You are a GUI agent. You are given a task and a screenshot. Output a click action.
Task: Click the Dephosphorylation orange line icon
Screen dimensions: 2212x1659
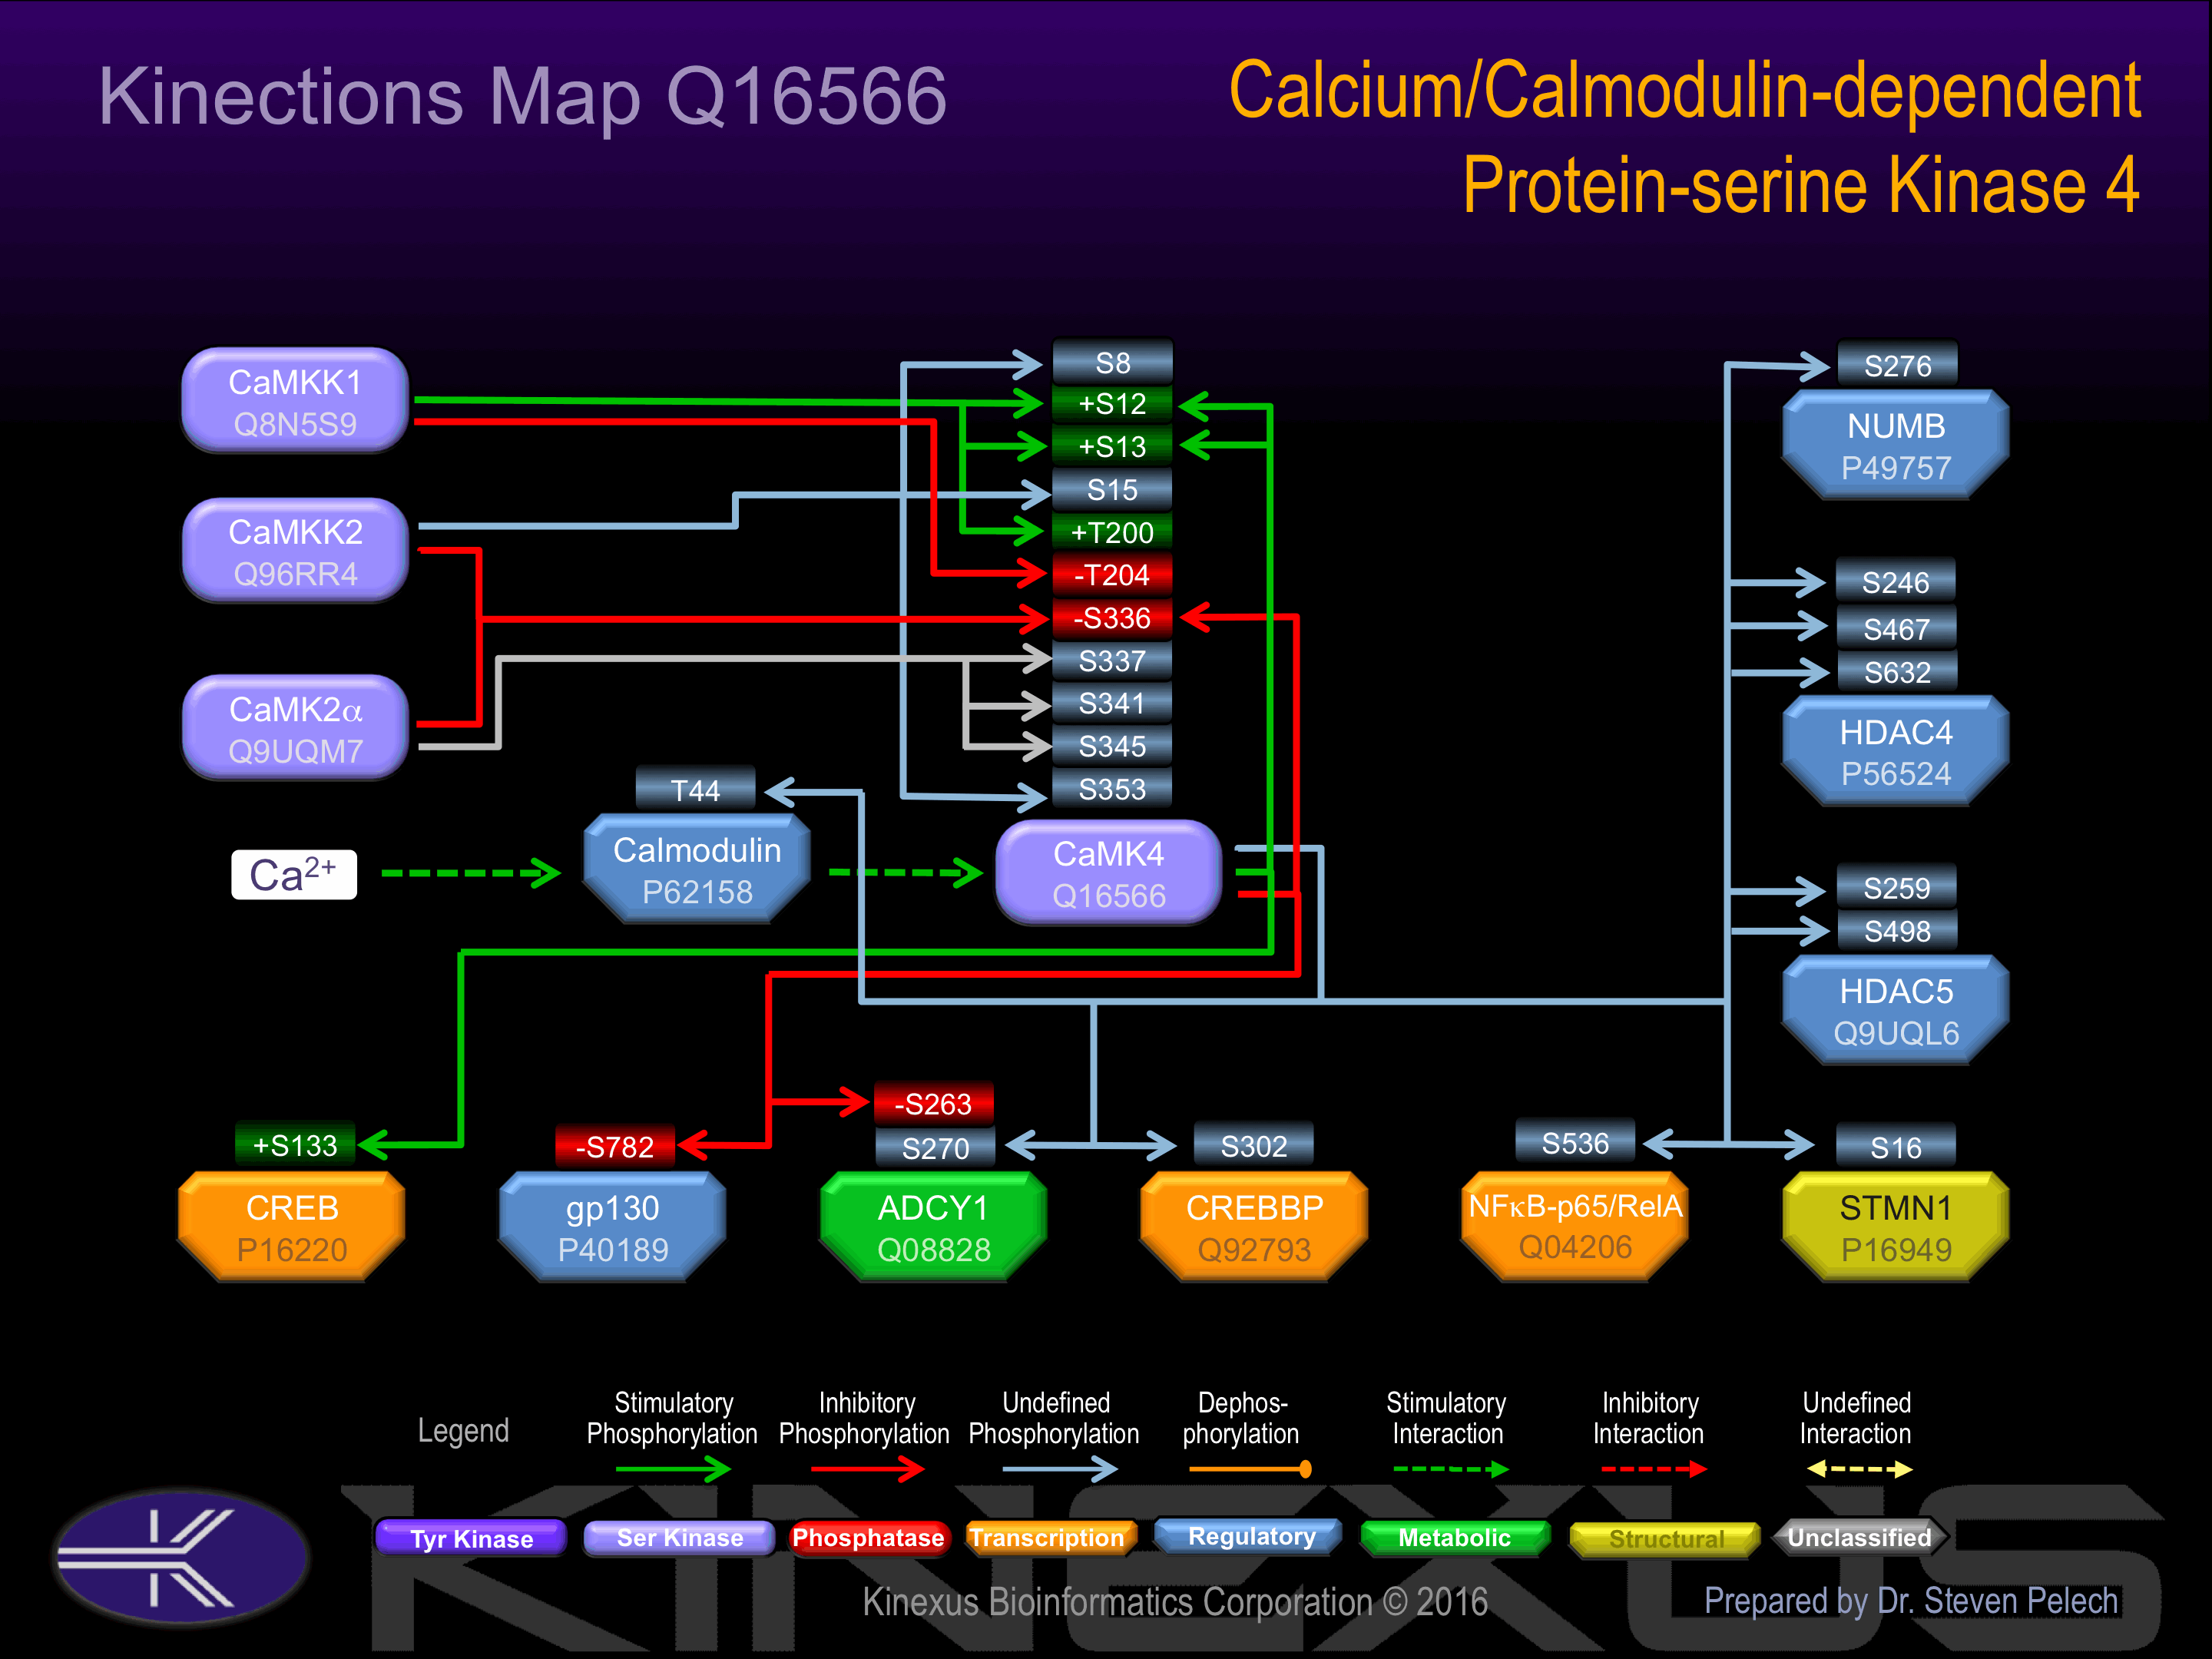click(x=1250, y=1469)
